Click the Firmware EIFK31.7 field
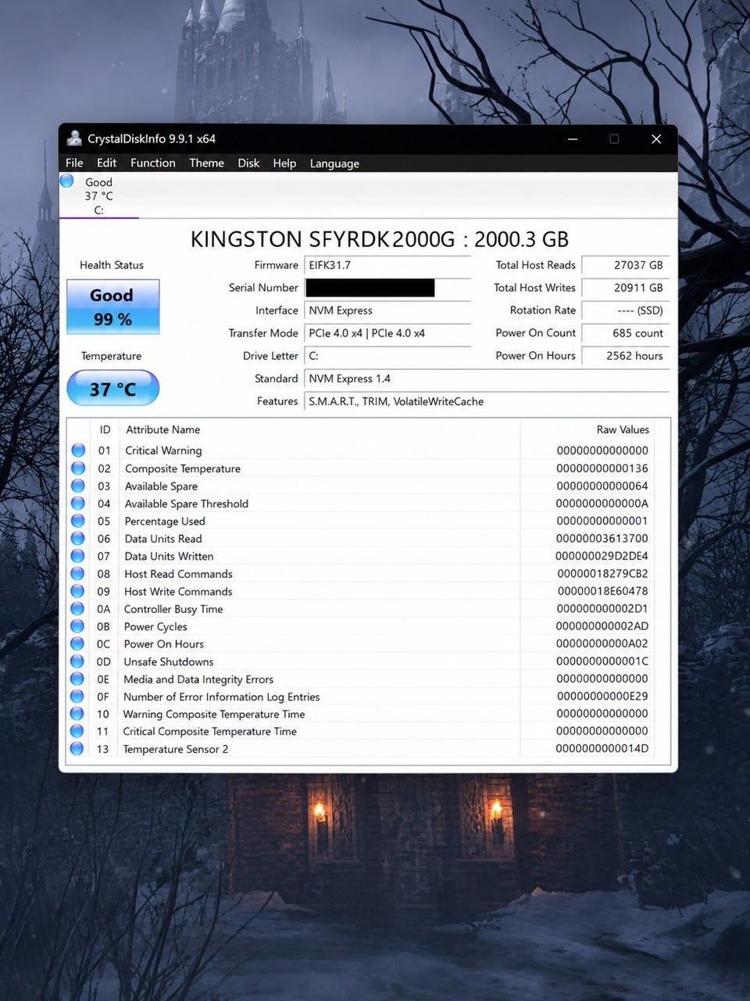 (x=387, y=265)
